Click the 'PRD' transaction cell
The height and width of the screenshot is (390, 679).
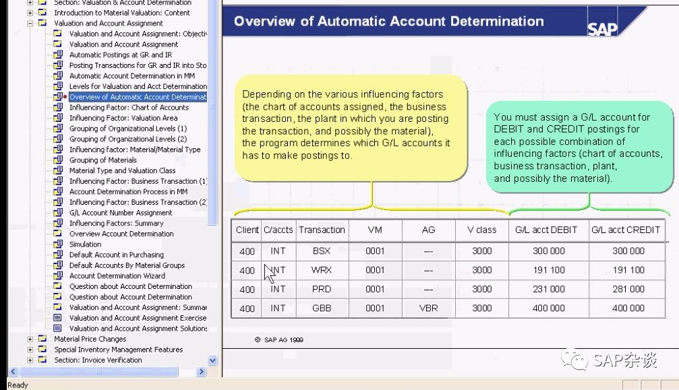pyautogui.click(x=322, y=289)
